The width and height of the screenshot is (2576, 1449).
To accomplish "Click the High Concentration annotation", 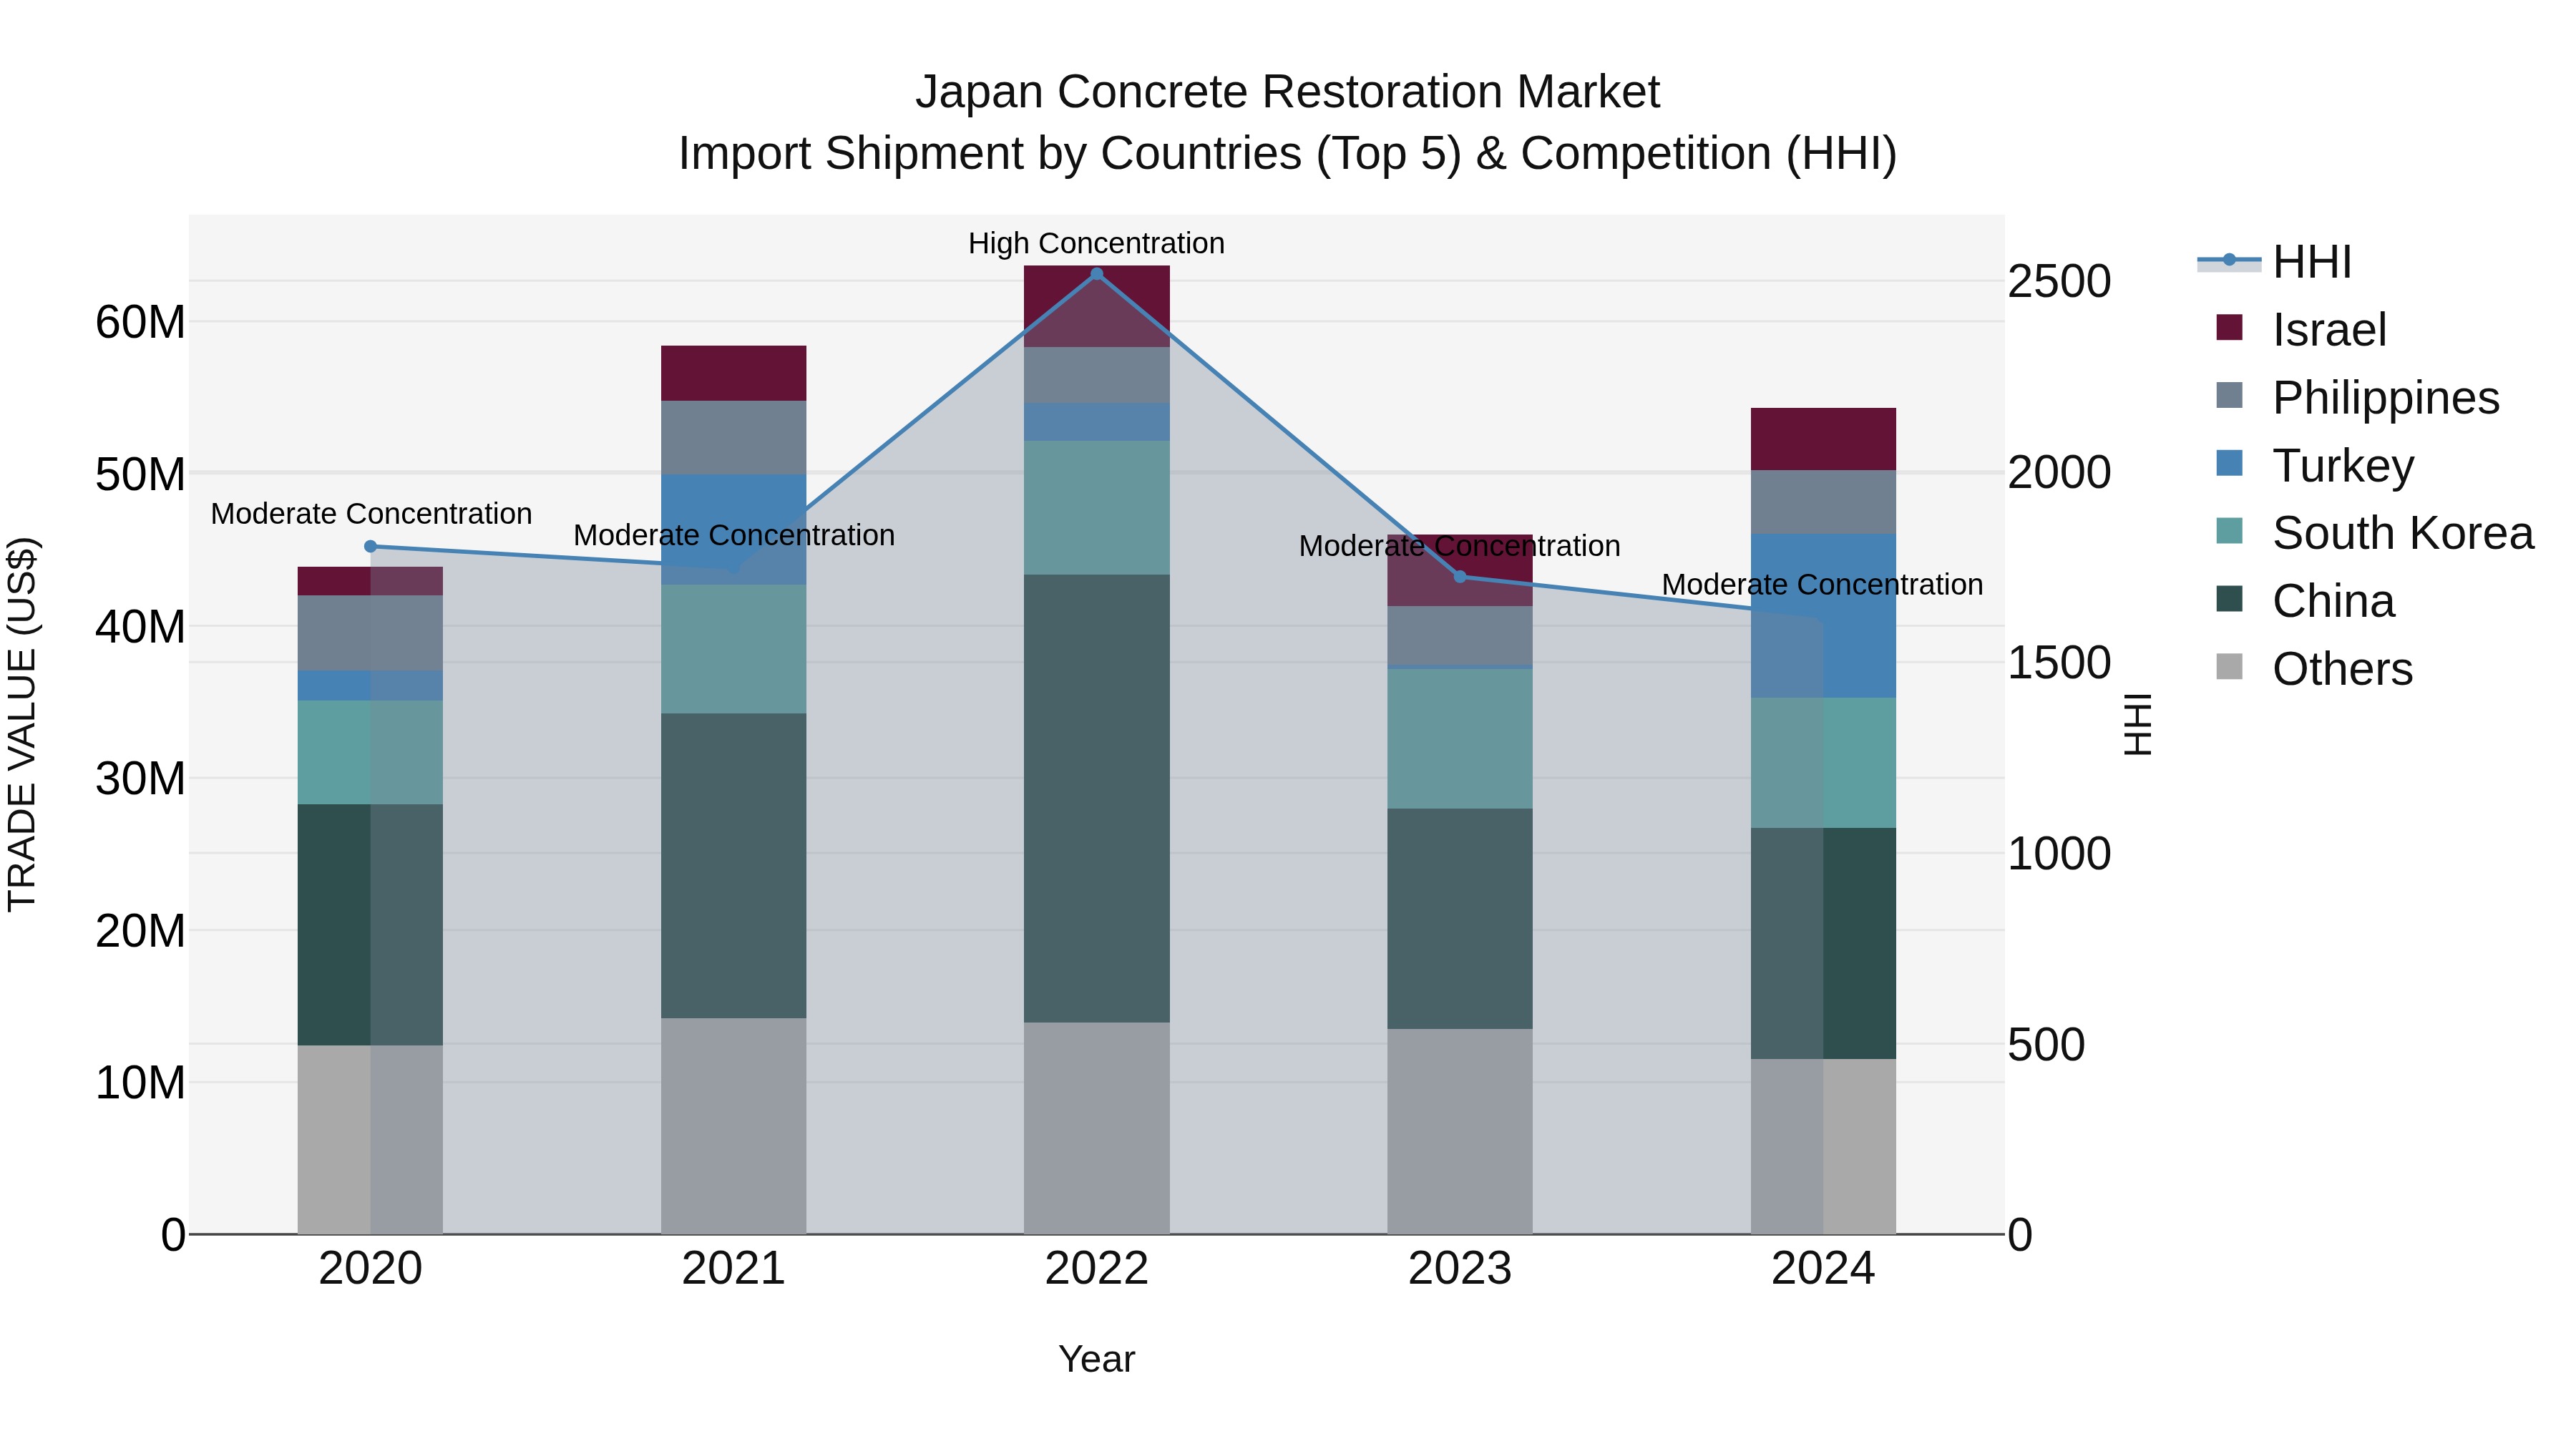I will 1096,243.
